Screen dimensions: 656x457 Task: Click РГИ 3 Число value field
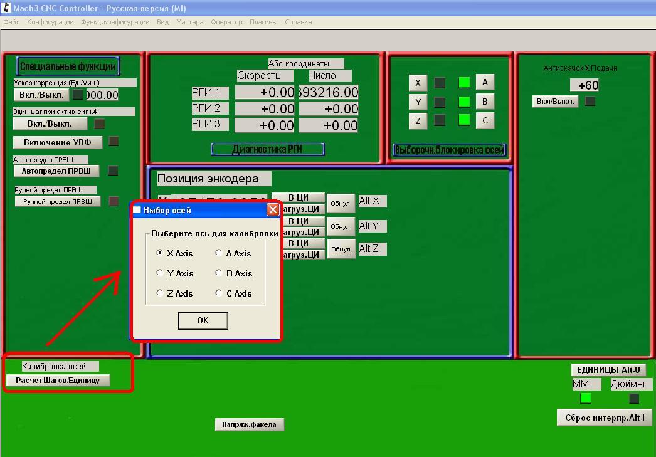pos(328,125)
